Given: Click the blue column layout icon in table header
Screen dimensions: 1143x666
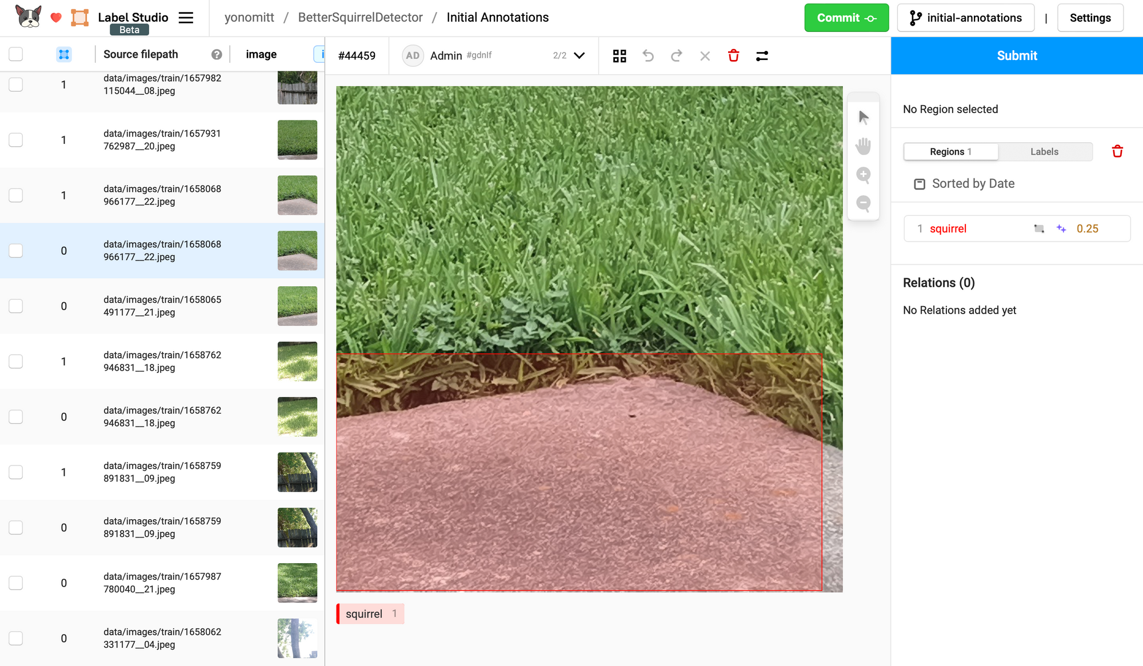Looking at the screenshot, I should 64,54.
